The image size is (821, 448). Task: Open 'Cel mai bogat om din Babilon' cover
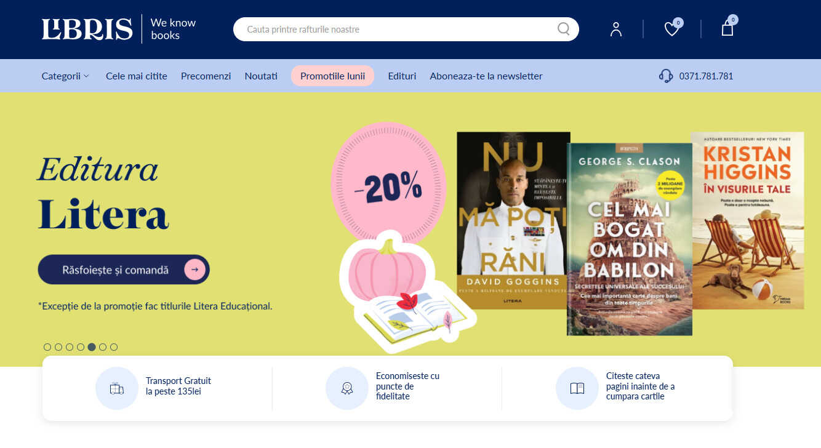coord(630,239)
